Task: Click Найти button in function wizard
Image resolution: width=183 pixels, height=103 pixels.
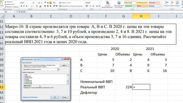Action: pos(64,66)
